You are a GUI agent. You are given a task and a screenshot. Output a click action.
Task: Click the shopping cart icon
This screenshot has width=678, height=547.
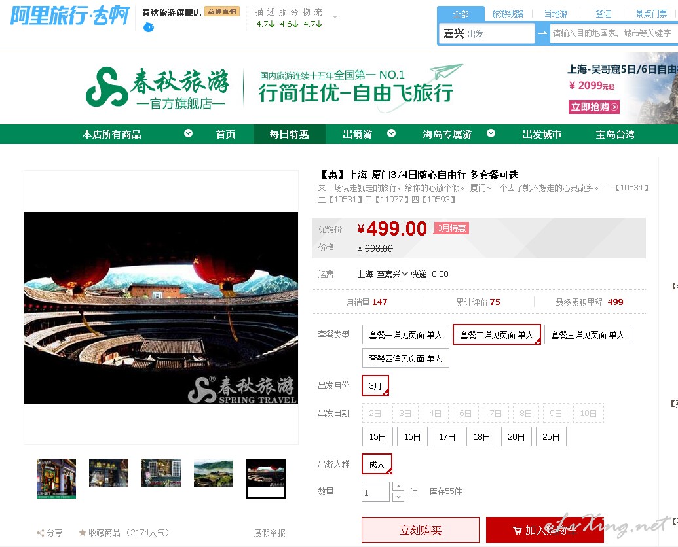click(517, 531)
